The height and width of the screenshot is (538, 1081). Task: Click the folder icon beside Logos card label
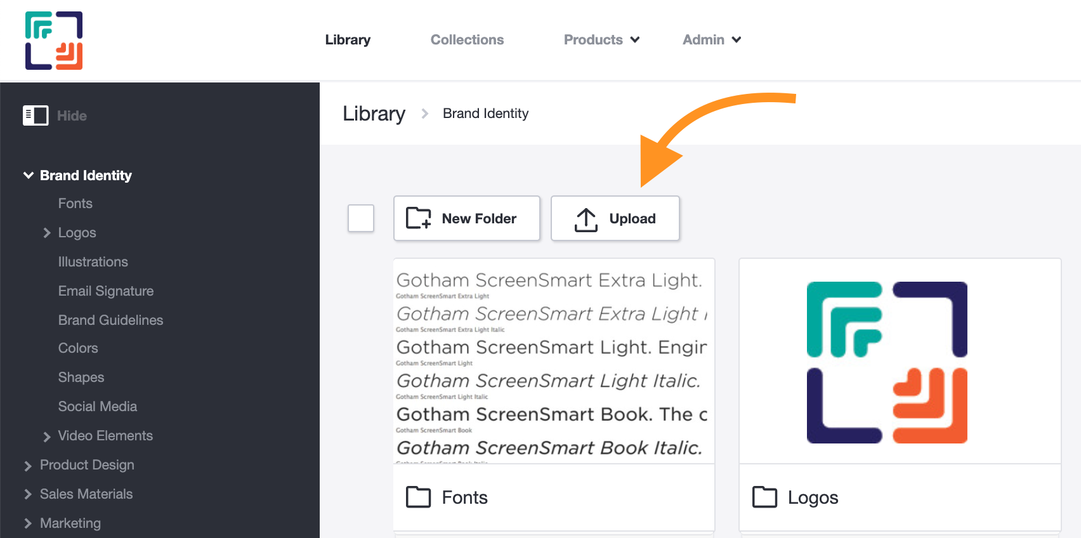tap(764, 497)
